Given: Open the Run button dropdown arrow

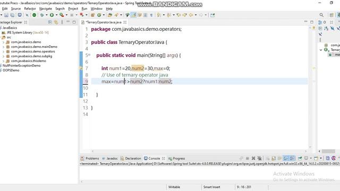Looking at the screenshot, I should (x=56, y=15).
